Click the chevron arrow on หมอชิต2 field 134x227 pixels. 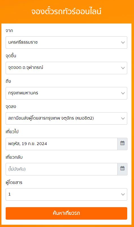tap(123, 118)
